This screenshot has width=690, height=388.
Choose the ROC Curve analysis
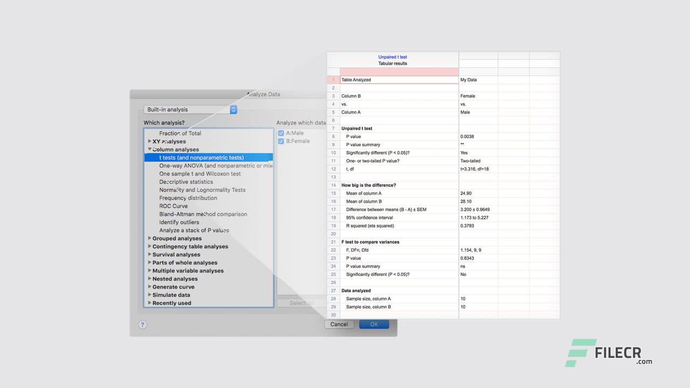tap(174, 206)
